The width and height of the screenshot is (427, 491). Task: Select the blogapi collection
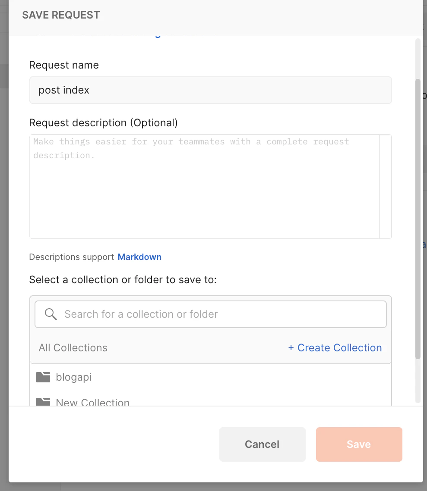click(x=210, y=377)
